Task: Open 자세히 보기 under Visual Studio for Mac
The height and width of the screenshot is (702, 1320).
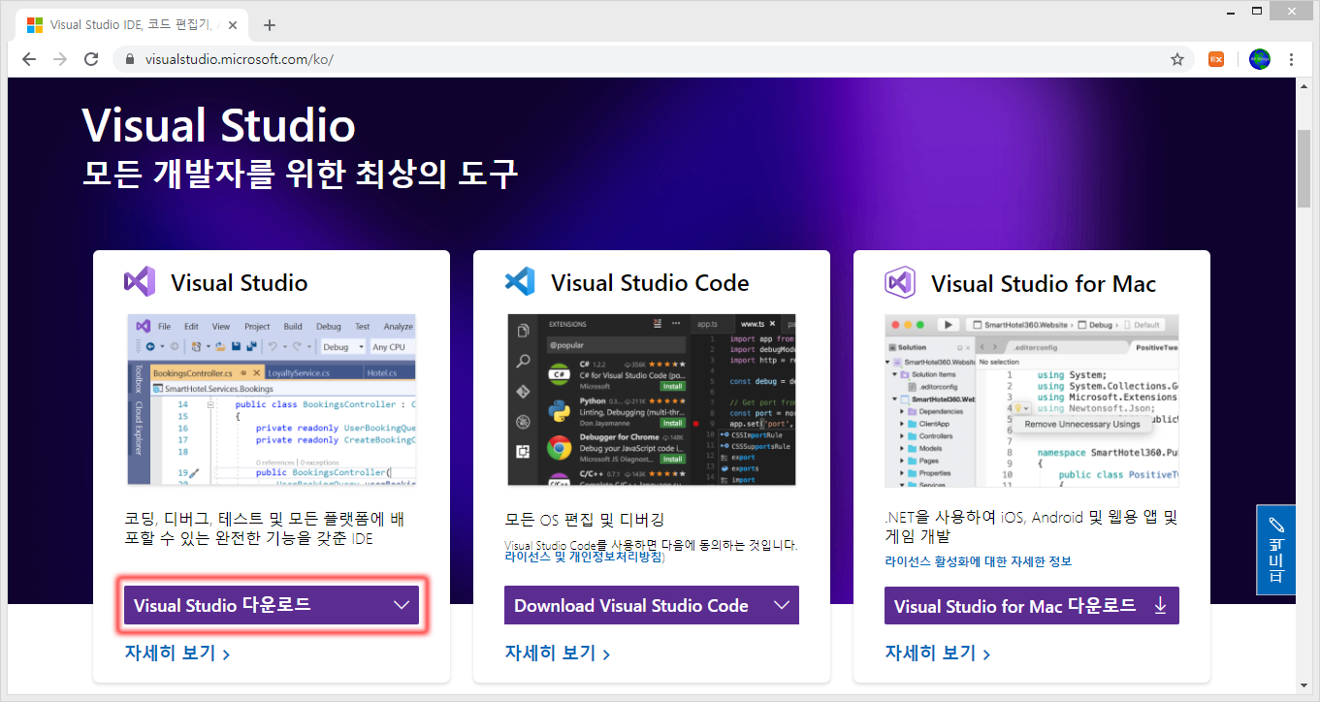Action: click(x=937, y=654)
